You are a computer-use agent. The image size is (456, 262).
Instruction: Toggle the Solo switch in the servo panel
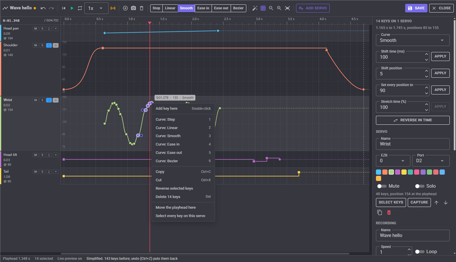pos(419,186)
